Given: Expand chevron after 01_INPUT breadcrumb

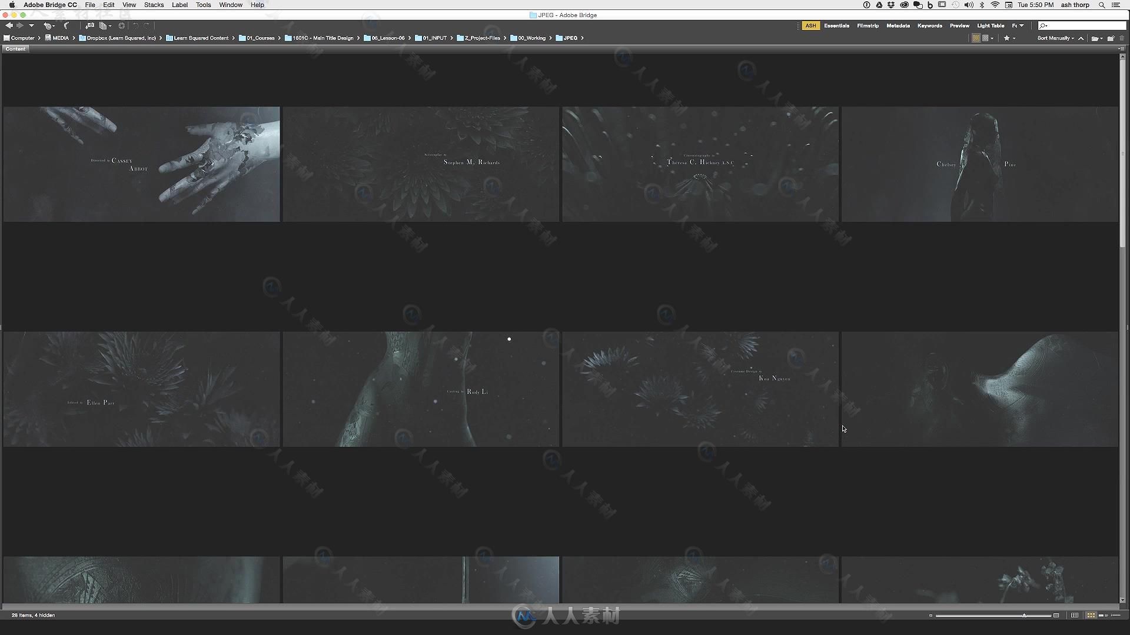Looking at the screenshot, I should (x=451, y=38).
